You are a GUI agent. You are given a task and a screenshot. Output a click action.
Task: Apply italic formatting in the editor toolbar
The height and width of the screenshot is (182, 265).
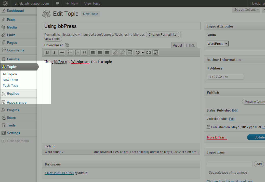(55, 52)
